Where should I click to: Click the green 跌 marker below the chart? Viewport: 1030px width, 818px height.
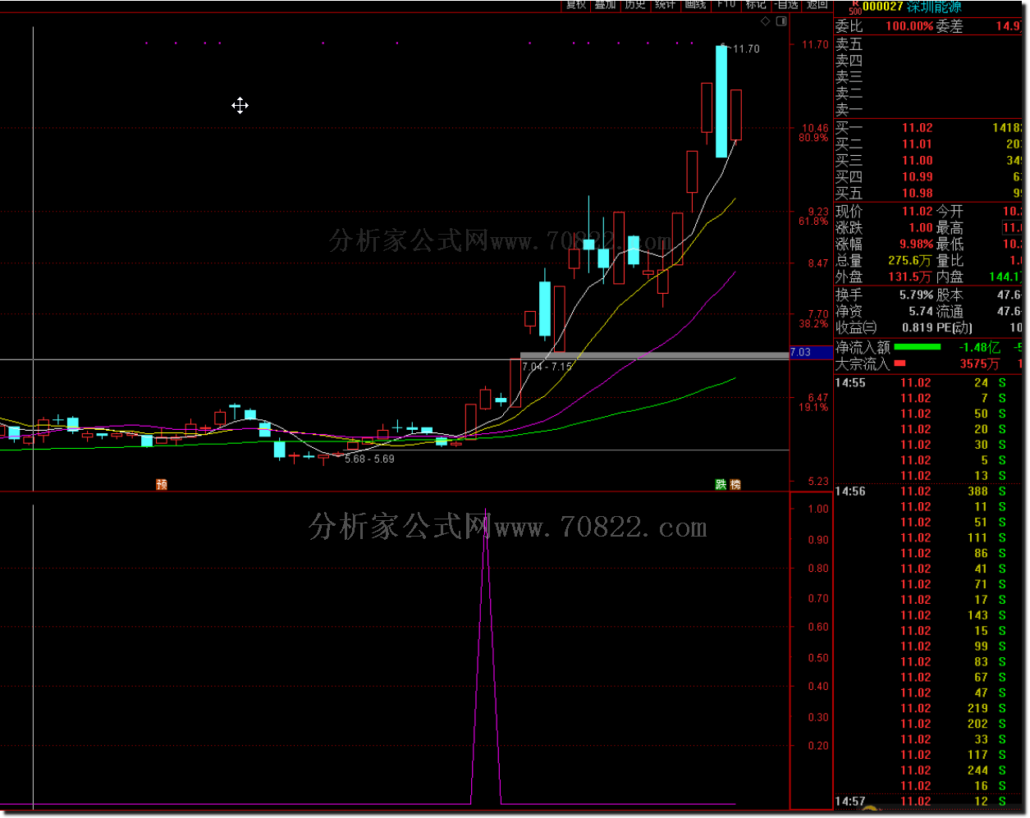pyautogui.click(x=721, y=484)
